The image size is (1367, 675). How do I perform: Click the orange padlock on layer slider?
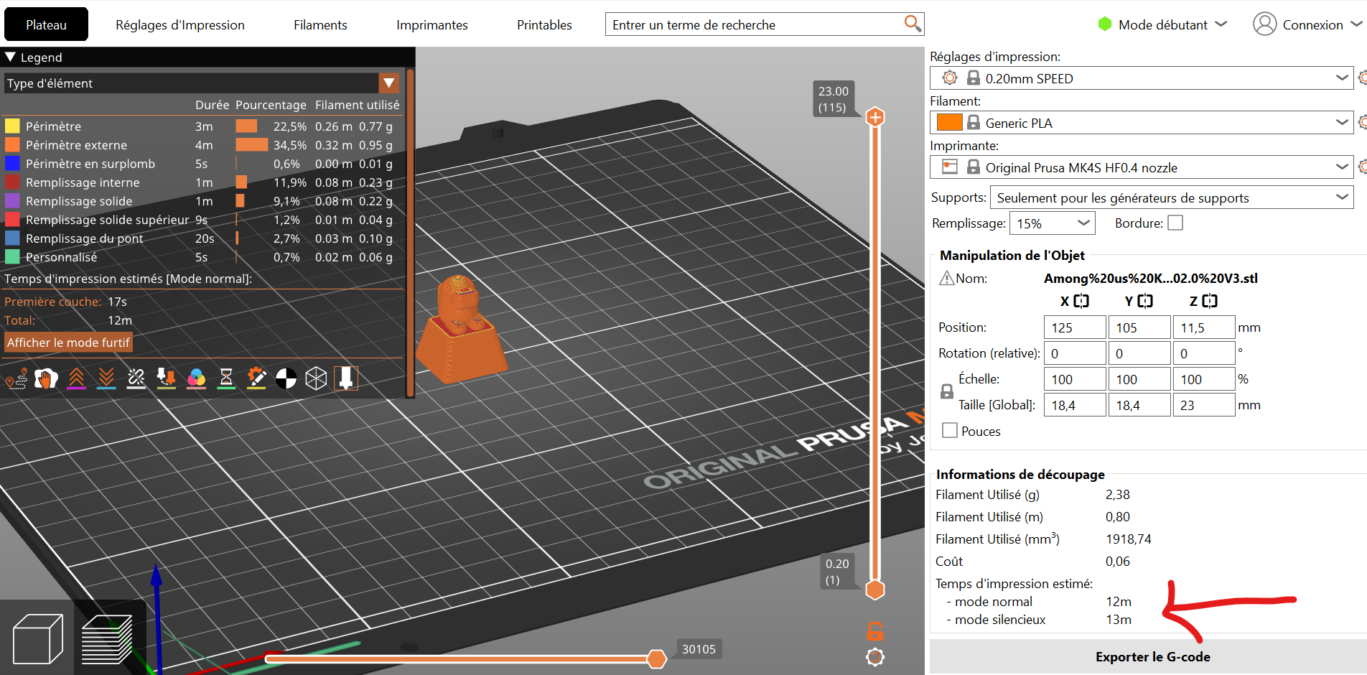coord(874,631)
